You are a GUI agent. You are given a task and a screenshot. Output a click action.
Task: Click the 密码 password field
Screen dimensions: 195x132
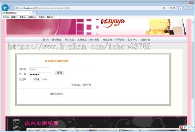[40, 74]
